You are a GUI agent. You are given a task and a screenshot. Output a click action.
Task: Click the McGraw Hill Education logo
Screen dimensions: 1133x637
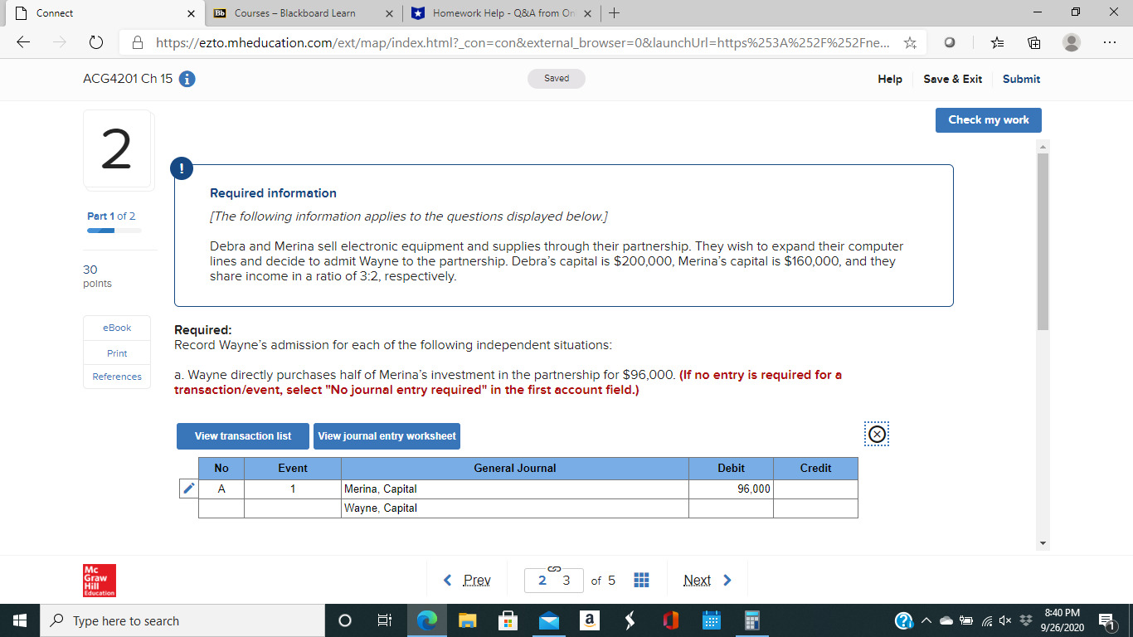(98, 580)
